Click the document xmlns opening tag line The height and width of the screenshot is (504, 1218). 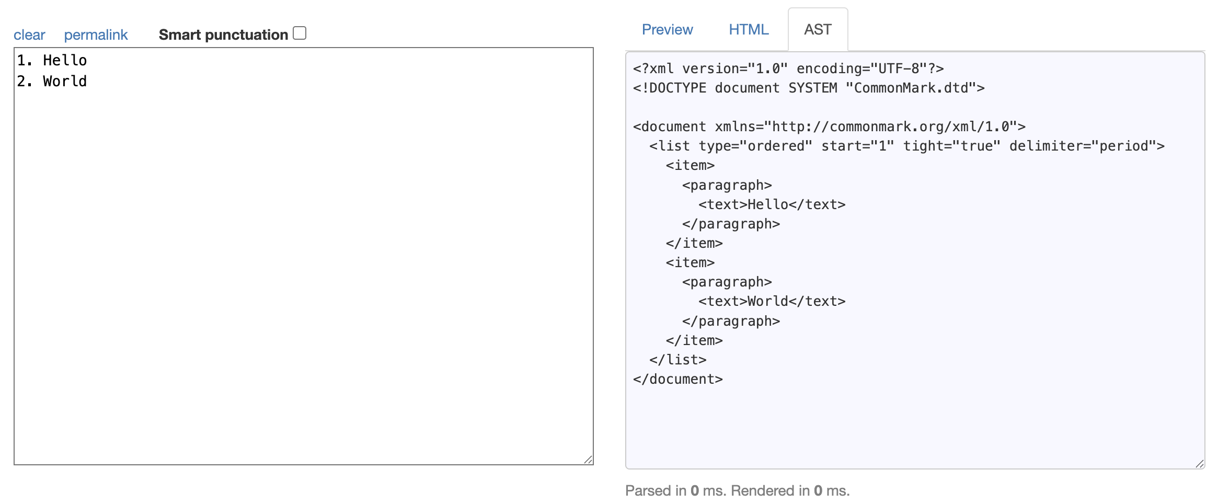tap(829, 127)
